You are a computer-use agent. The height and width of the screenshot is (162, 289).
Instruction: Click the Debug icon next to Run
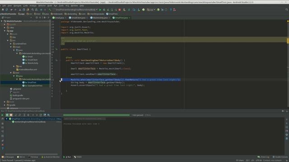pyautogui.click(x=104, y=10)
